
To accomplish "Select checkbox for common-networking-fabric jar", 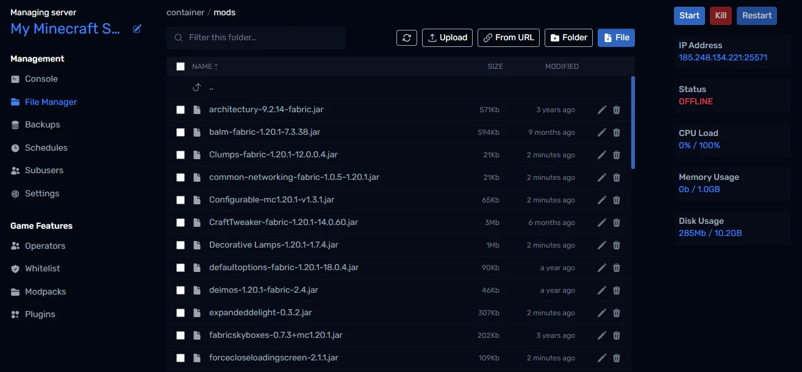I will point(181,177).
